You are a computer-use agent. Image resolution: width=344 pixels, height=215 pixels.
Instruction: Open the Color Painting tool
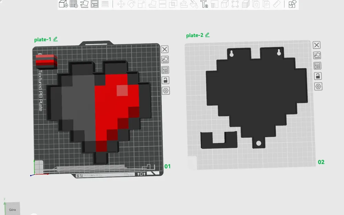tap(193, 5)
